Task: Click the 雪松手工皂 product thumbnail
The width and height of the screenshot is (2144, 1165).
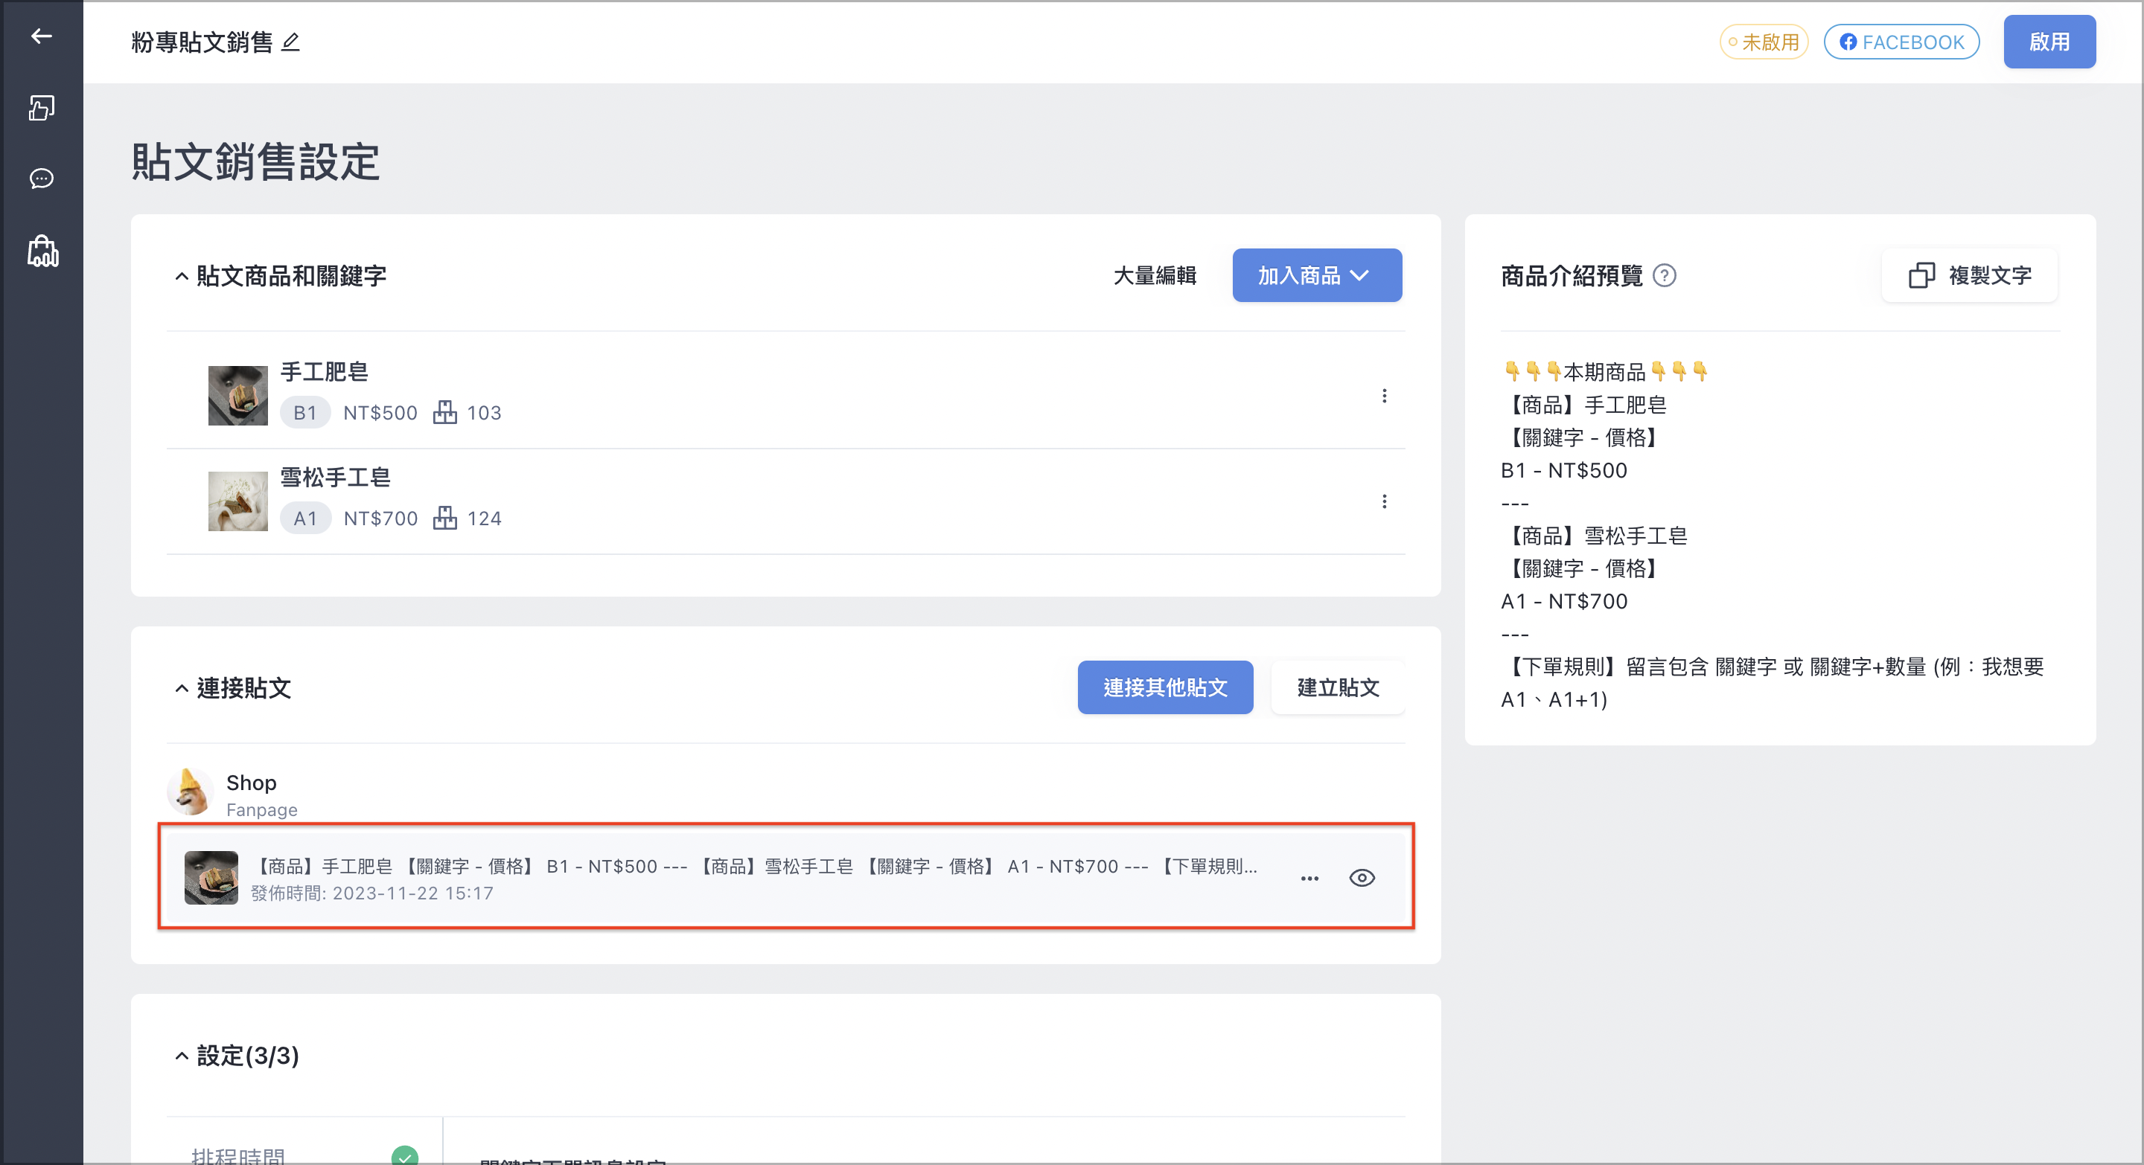Action: (x=238, y=501)
